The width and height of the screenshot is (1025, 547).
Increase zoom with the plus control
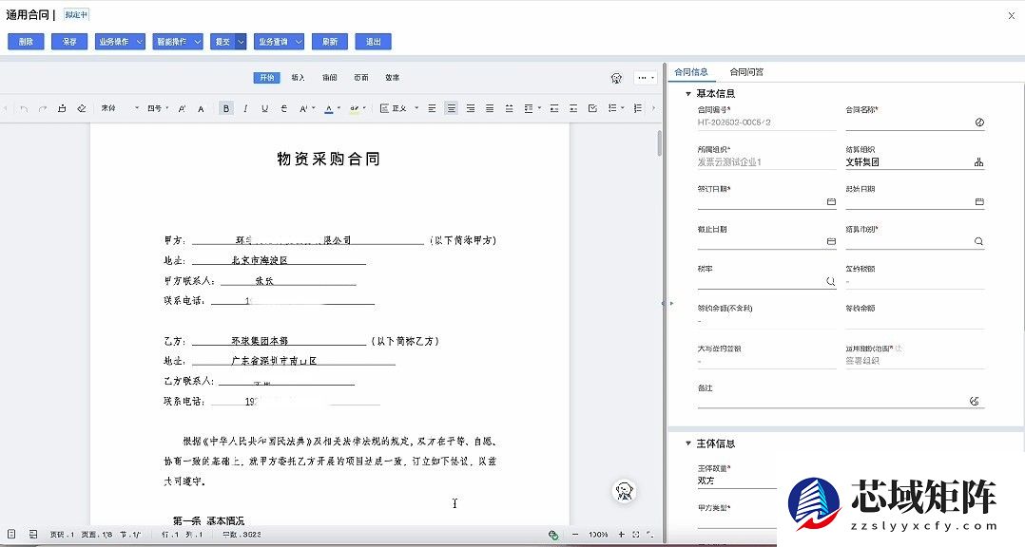click(623, 534)
